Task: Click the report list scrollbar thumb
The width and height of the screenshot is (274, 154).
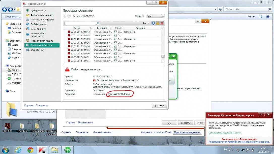Action: point(163,56)
